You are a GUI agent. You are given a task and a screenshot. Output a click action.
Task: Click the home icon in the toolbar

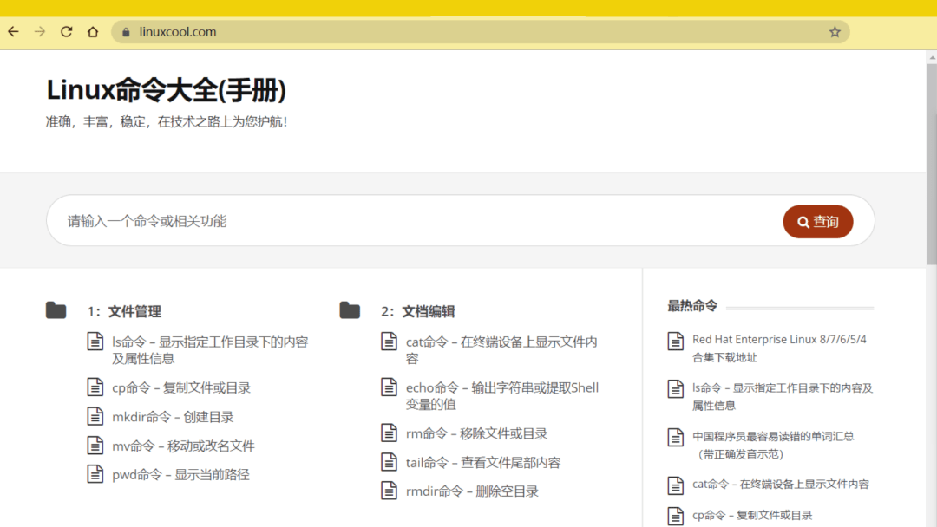click(x=94, y=31)
